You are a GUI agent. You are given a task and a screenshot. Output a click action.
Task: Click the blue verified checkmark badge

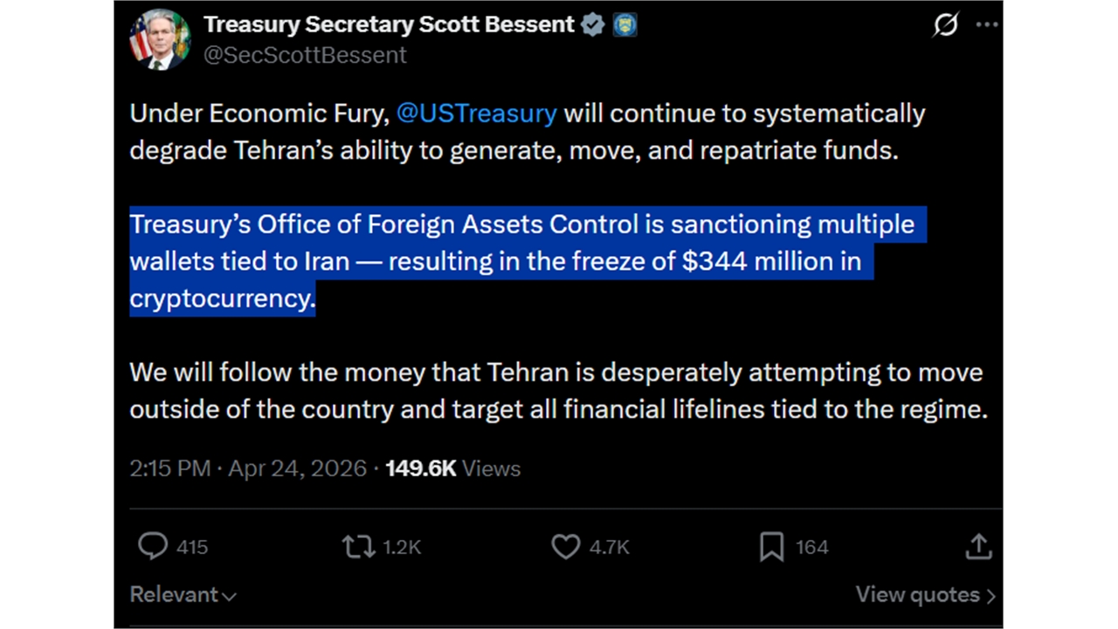click(x=593, y=24)
